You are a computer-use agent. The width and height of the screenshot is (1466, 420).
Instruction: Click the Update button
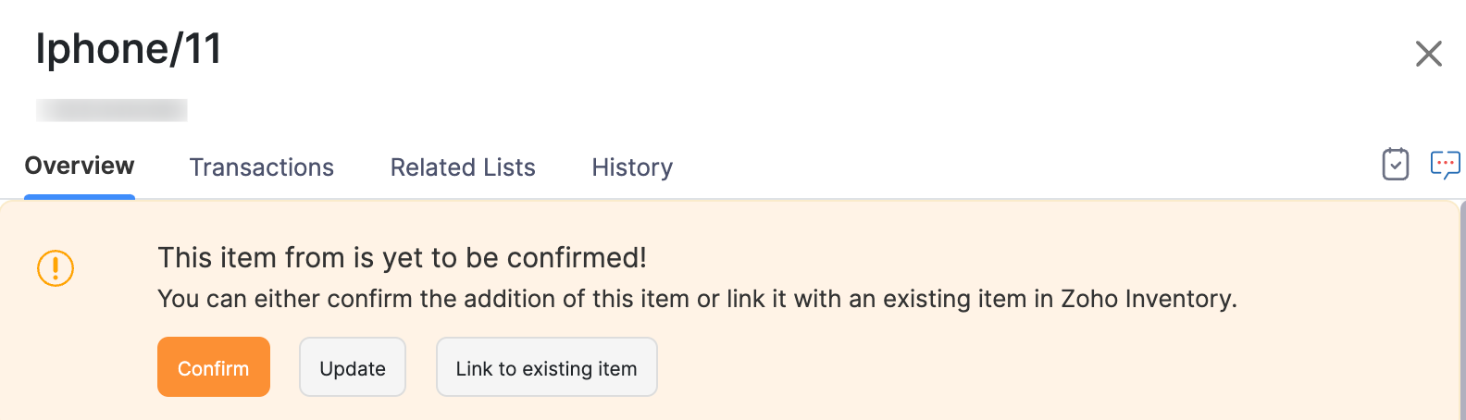point(352,367)
